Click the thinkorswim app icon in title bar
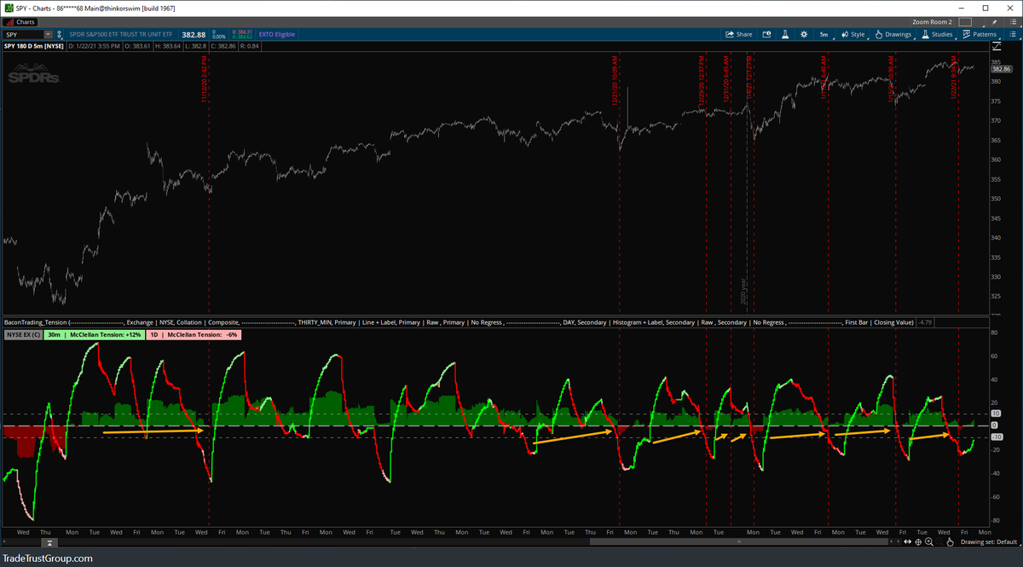 [x=9, y=7]
